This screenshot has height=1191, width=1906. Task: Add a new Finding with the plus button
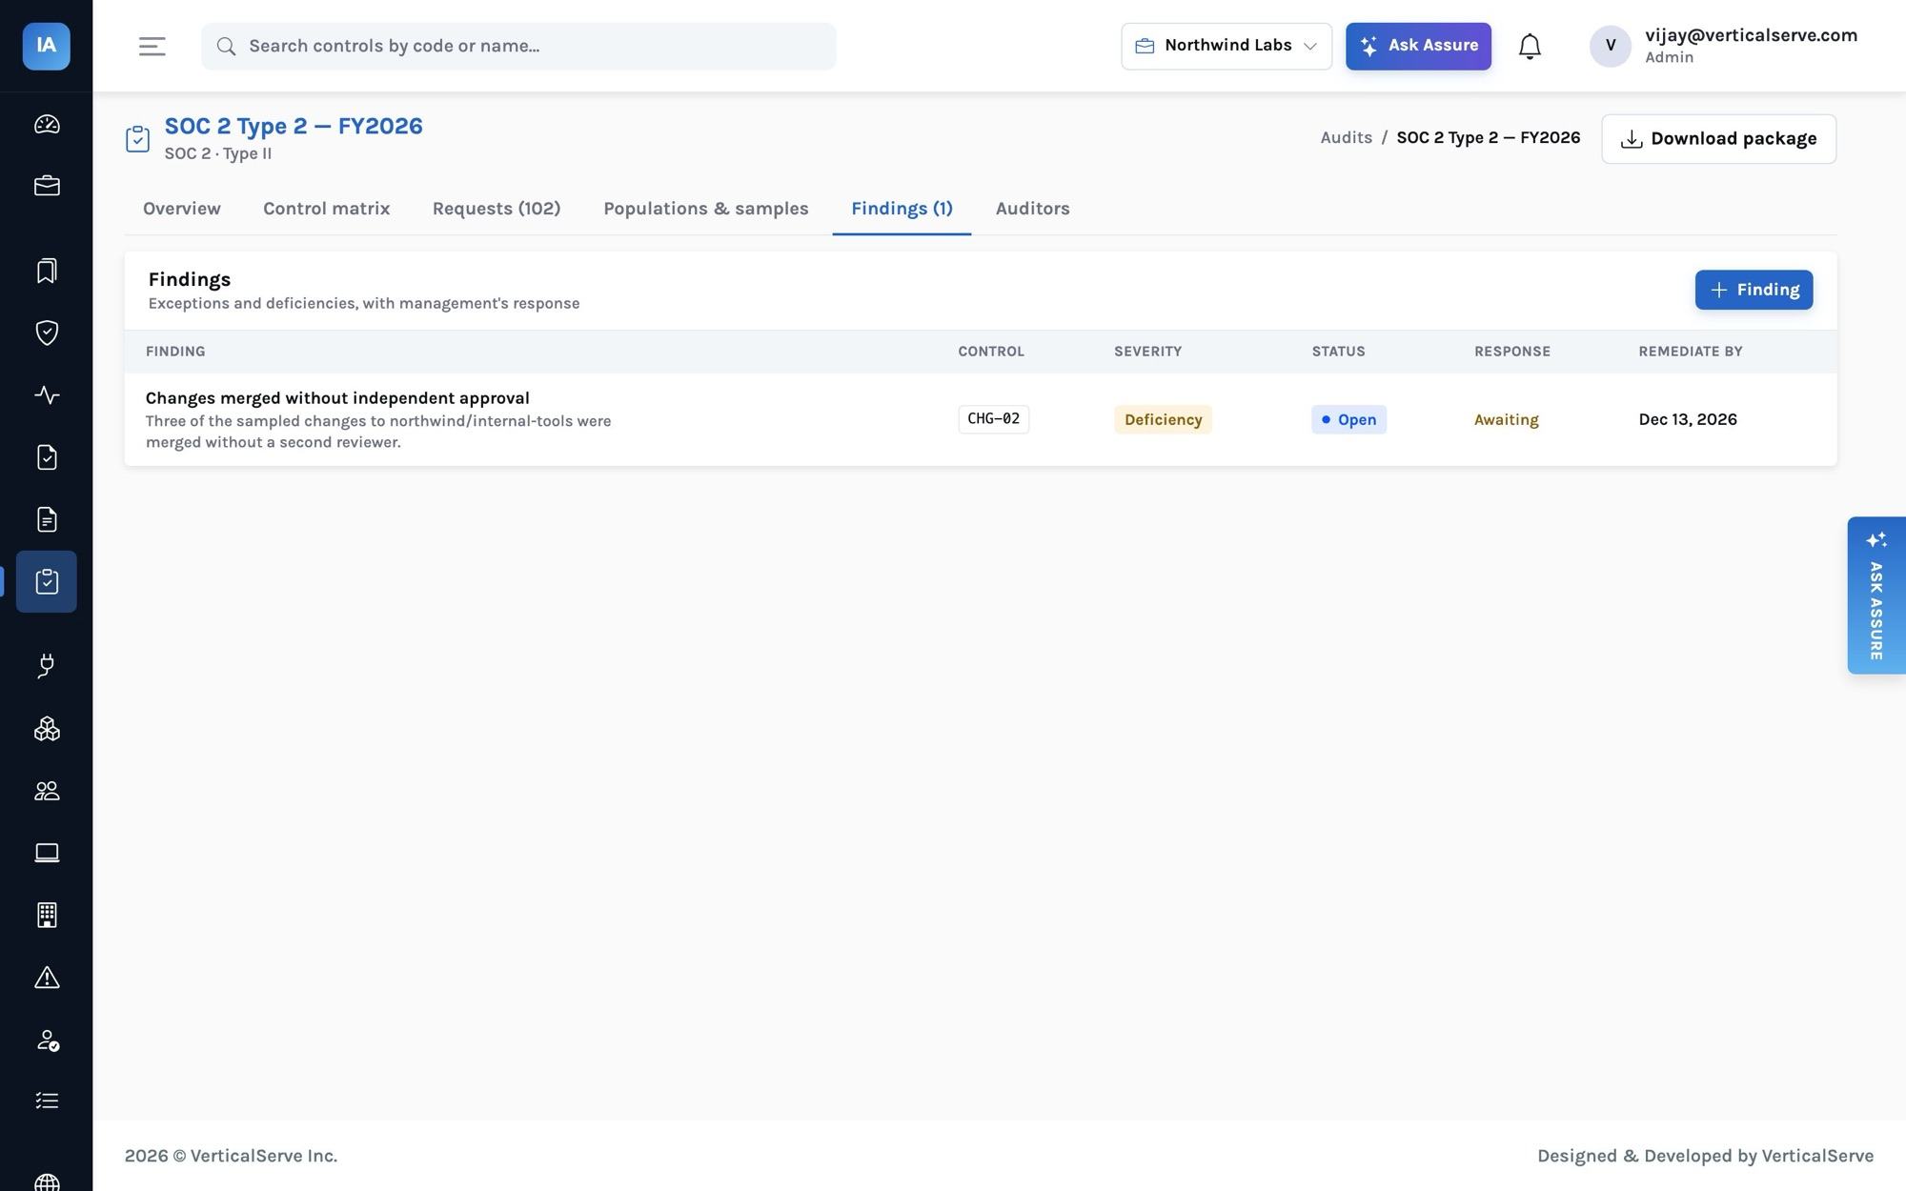click(1754, 290)
